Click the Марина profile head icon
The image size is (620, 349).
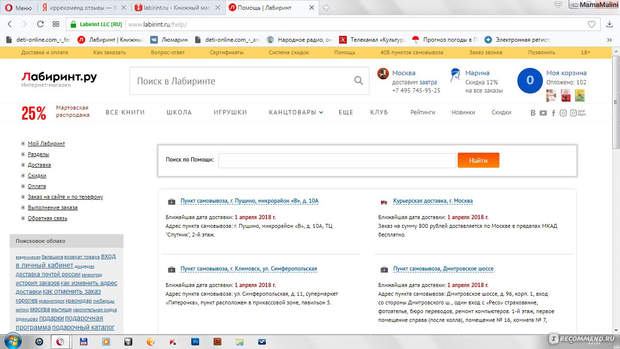pyautogui.click(x=455, y=75)
